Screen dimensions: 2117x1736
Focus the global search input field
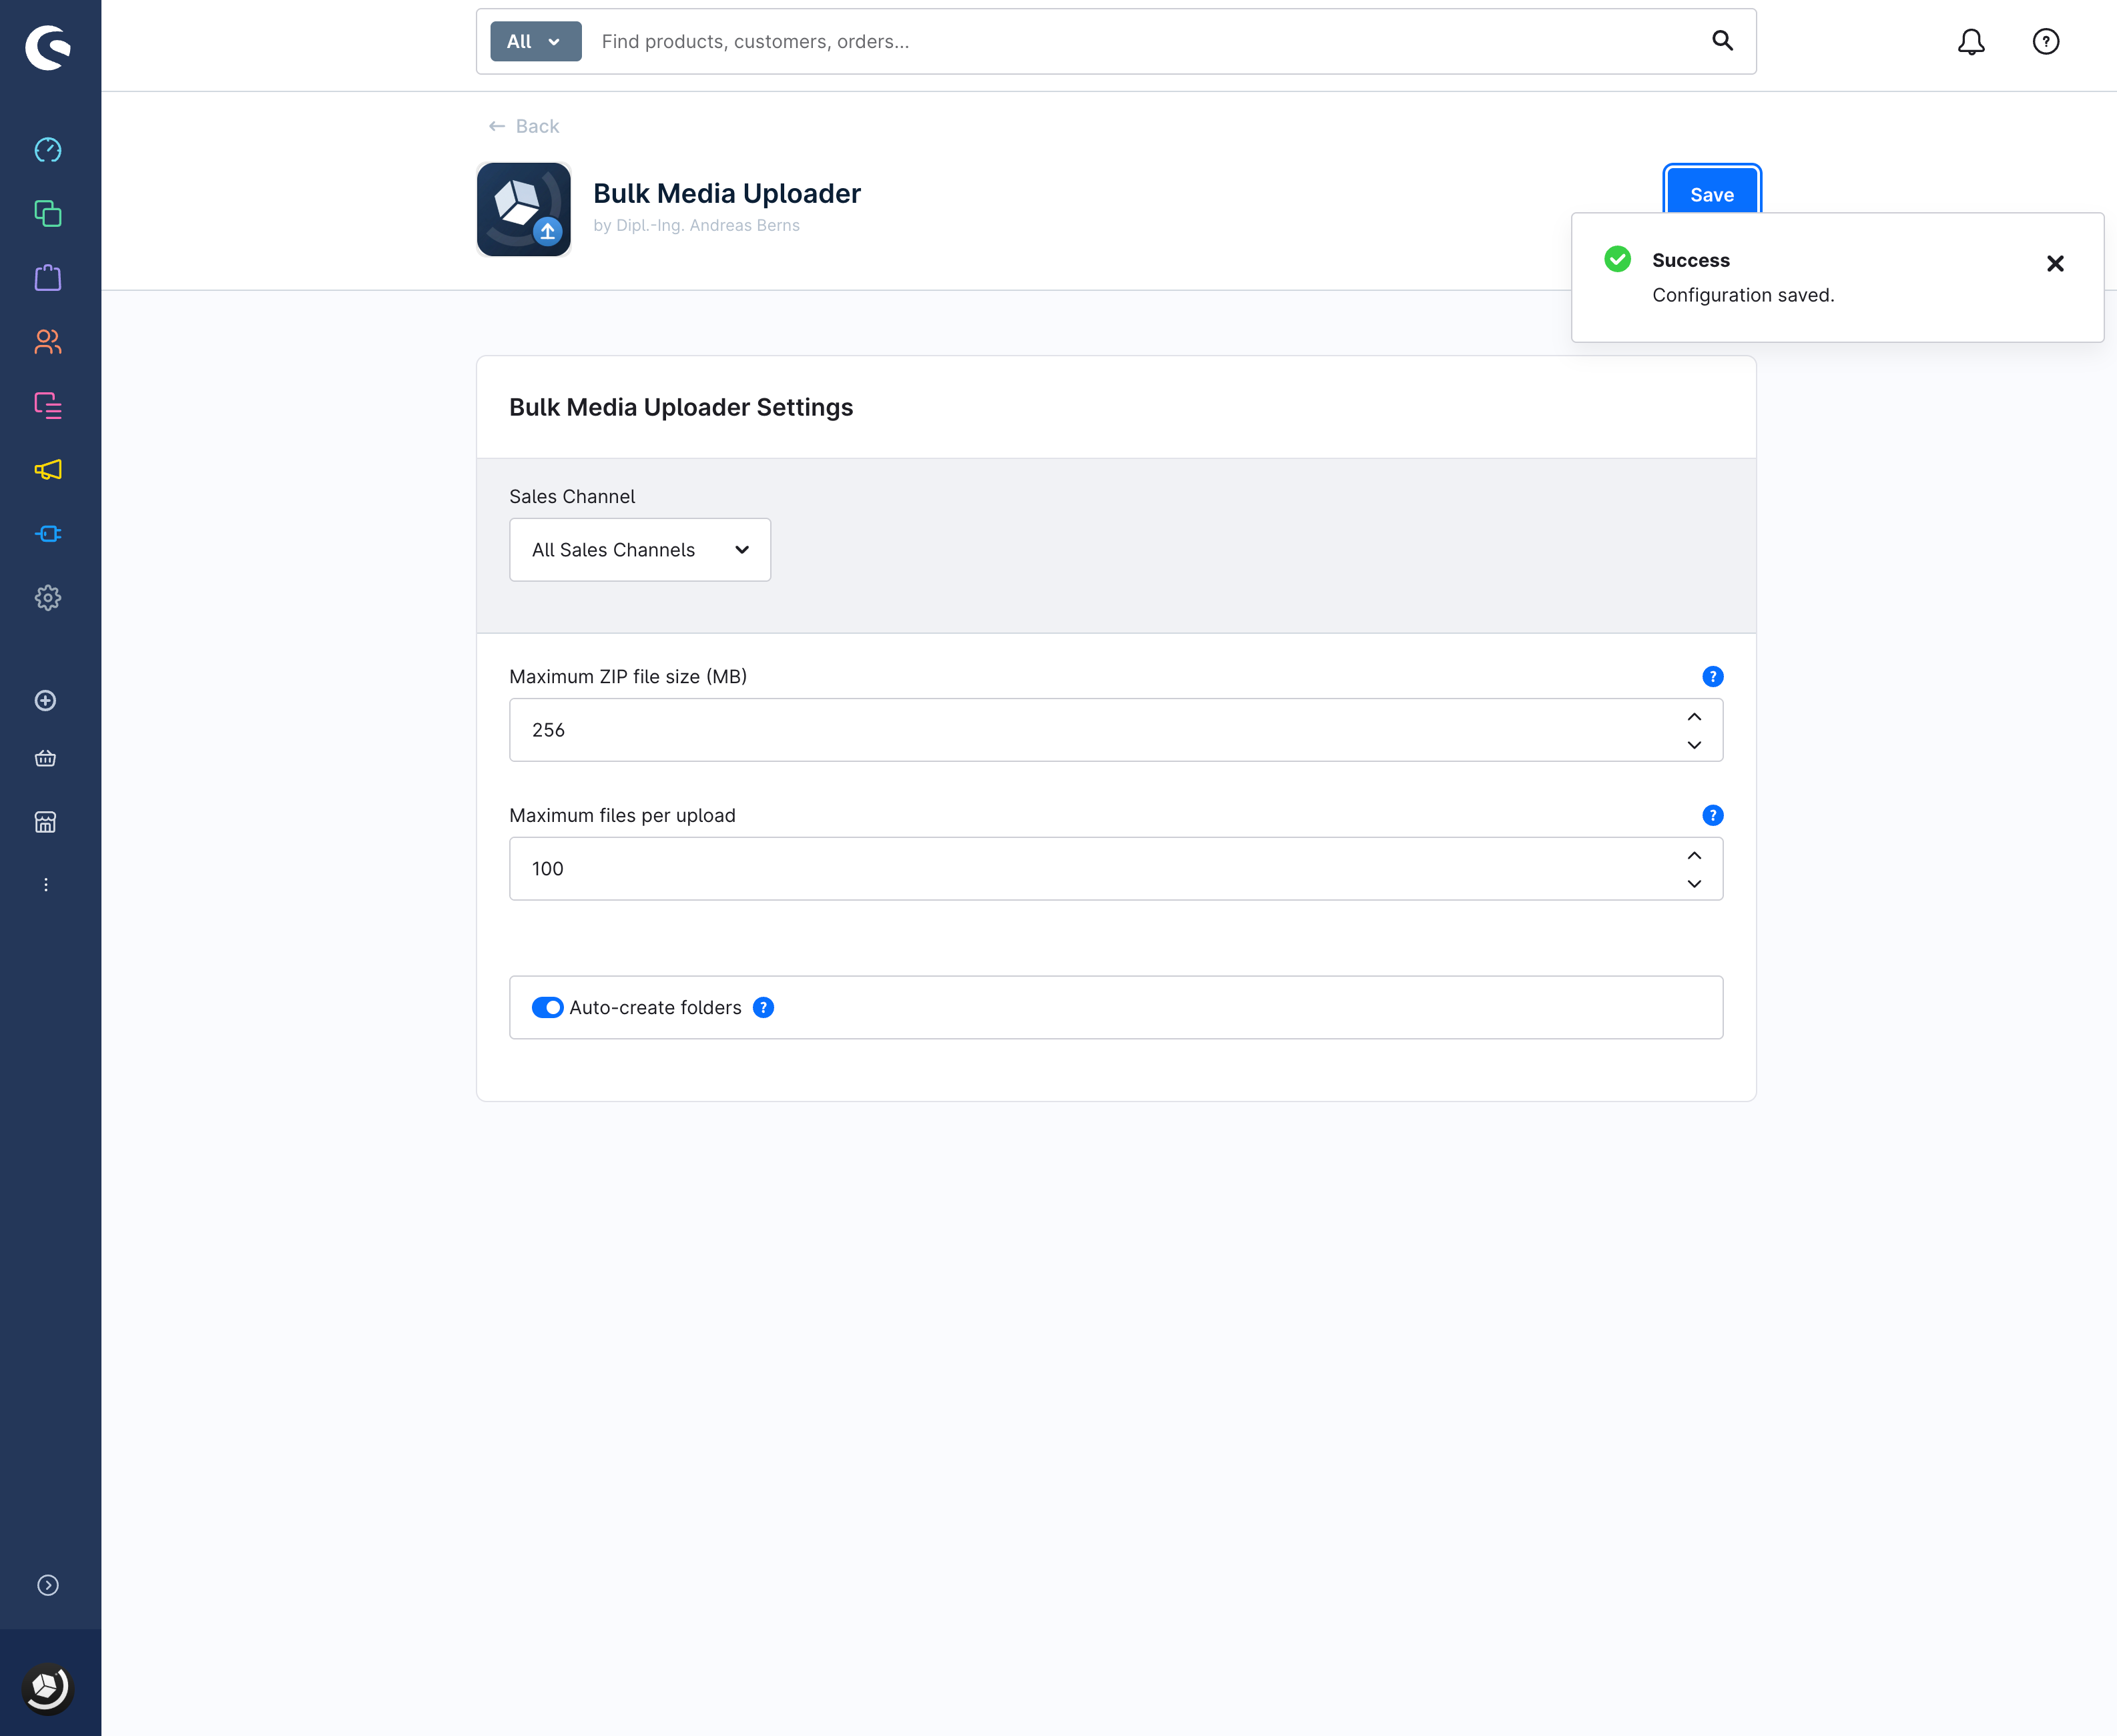pos(1141,42)
